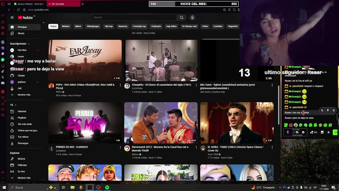The image size is (339, 191).
Task: Open X in the Opera sidebar
Action: click(3, 77)
